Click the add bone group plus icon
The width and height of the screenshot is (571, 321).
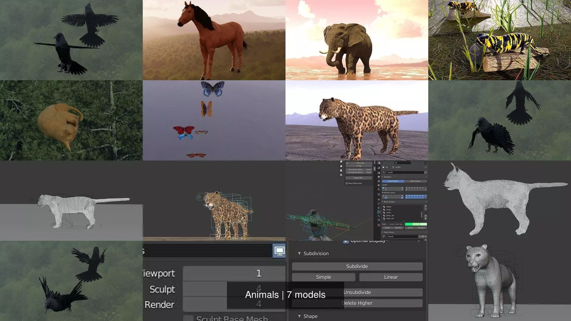pos(426,206)
